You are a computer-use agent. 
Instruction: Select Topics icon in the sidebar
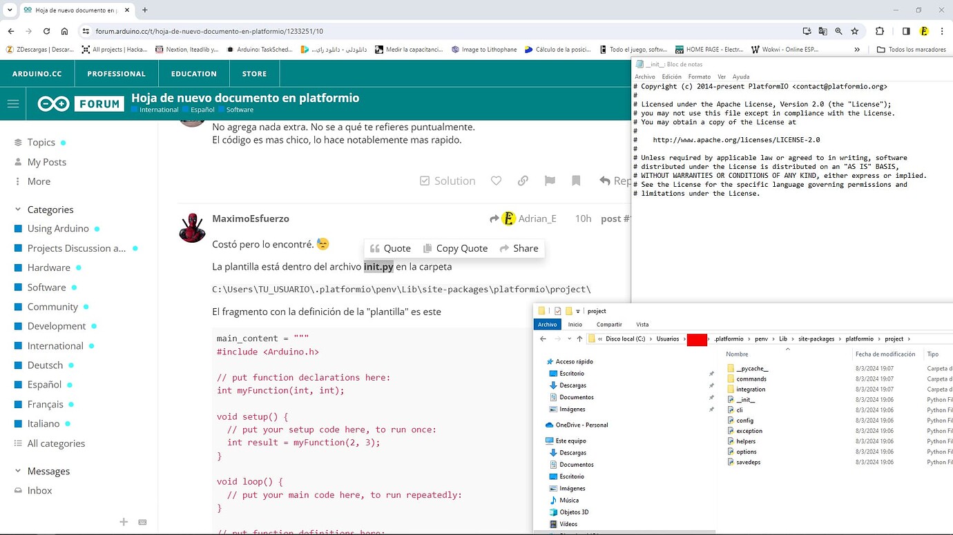pos(19,142)
